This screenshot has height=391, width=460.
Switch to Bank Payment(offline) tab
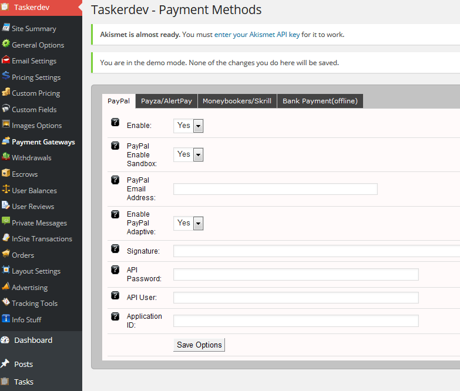tap(320, 101)
